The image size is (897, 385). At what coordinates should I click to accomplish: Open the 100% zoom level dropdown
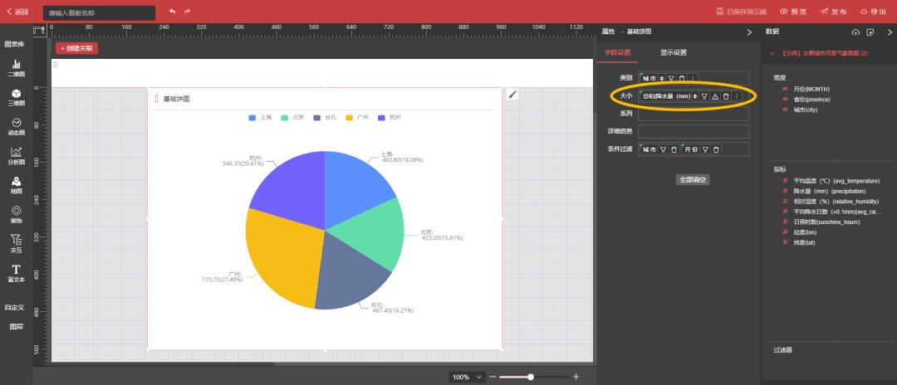click(x=467, y=377)
